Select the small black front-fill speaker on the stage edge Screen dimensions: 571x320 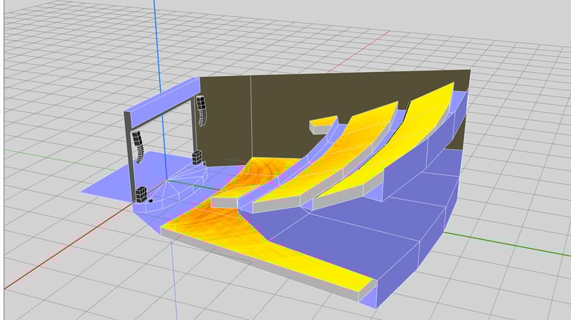coord(150,200)
